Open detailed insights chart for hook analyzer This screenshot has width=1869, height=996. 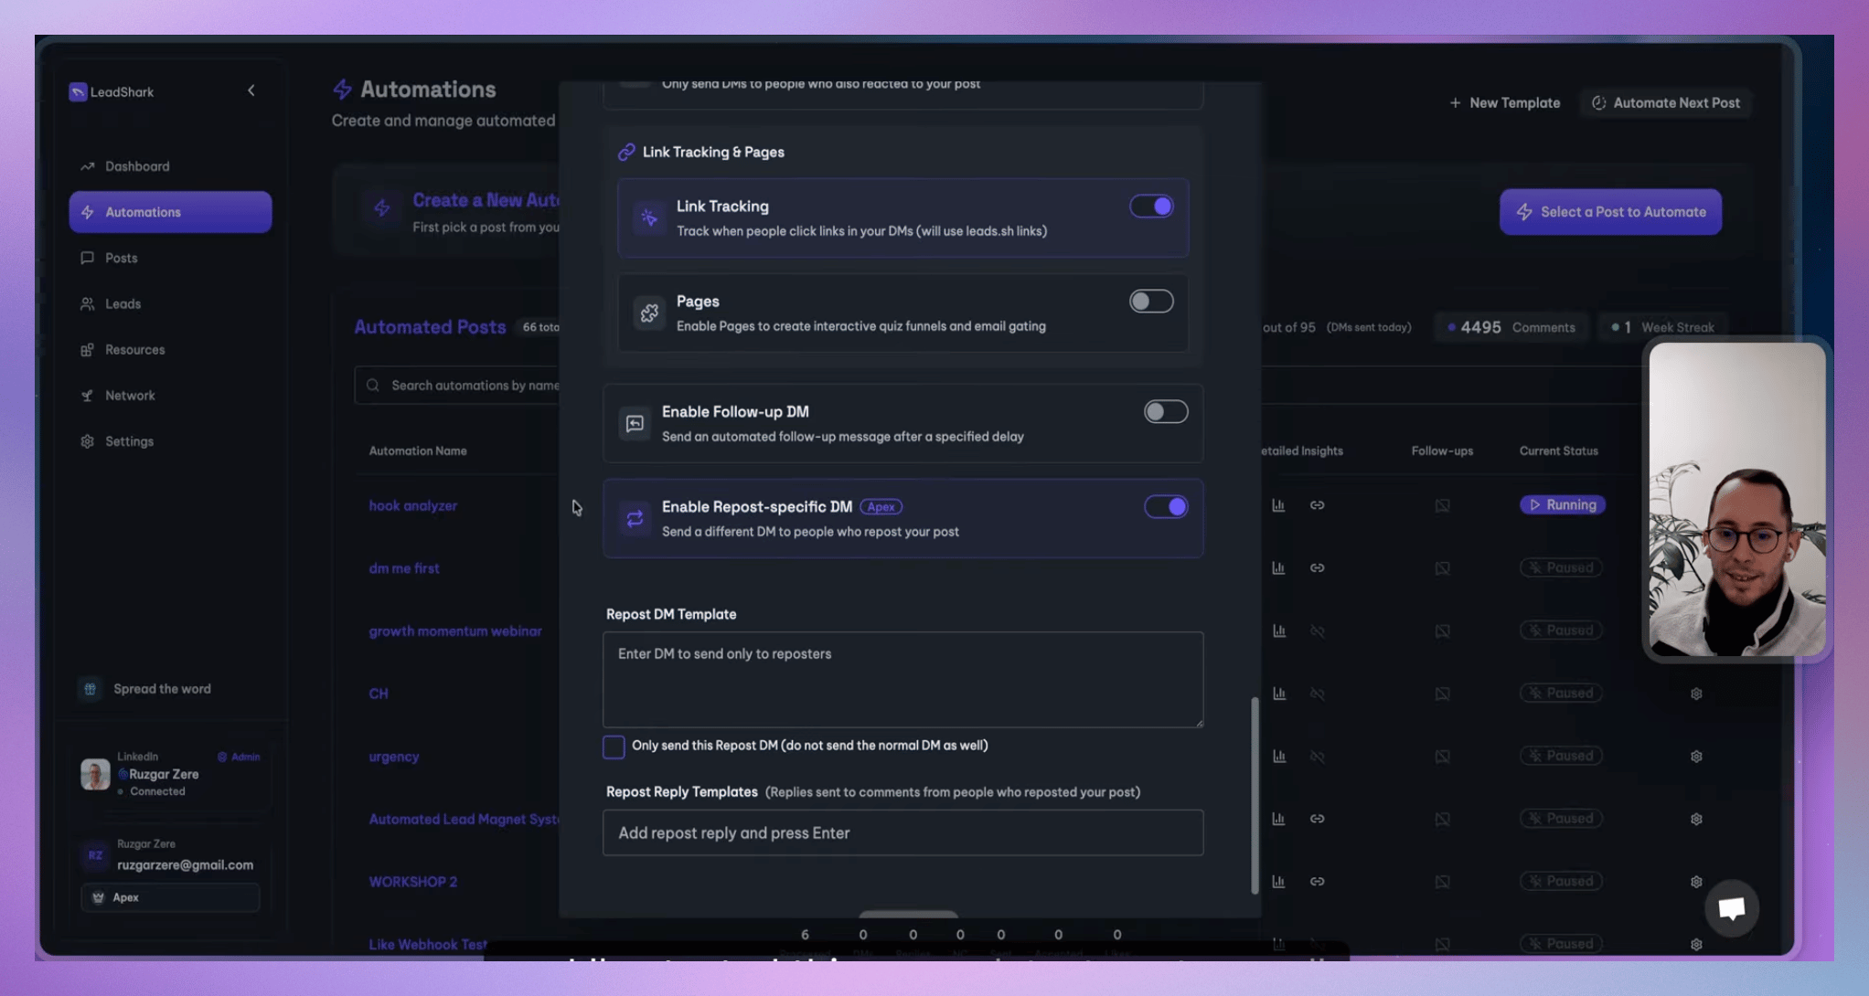1278,505
